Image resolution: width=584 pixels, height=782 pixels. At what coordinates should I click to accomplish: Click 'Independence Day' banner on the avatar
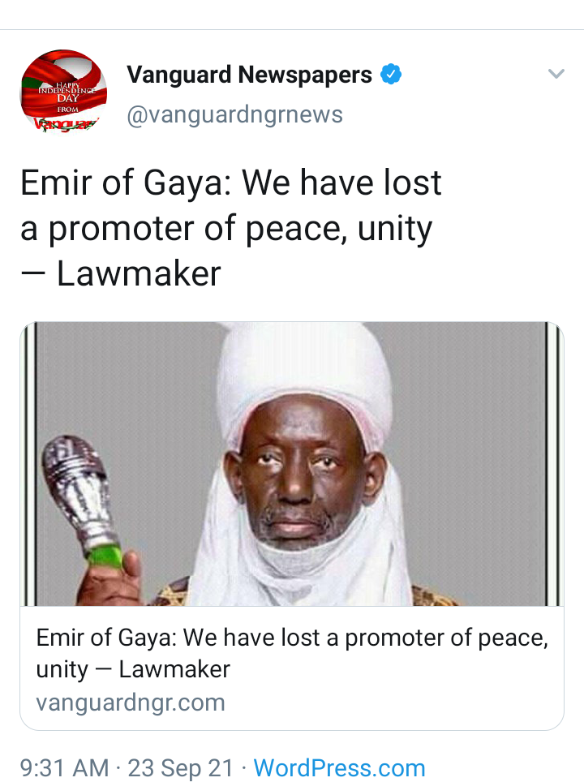[67, 92]
